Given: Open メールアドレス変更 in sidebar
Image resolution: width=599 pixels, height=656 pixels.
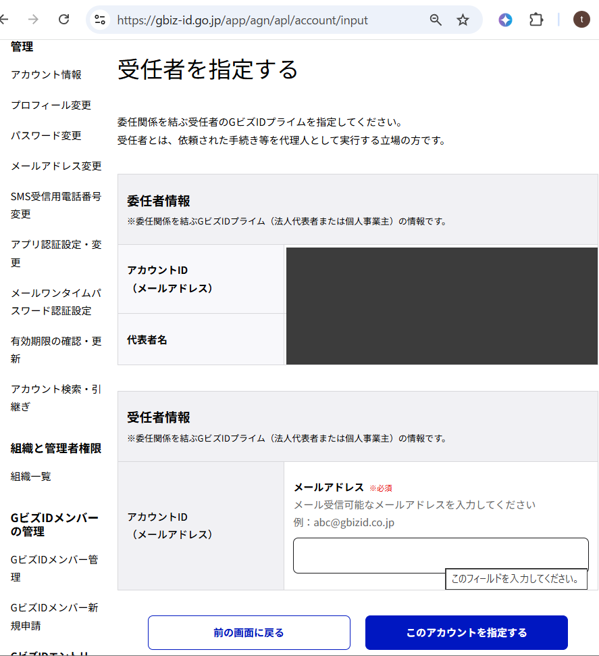Looking at the screenshot, I should (x=56, y=166).
